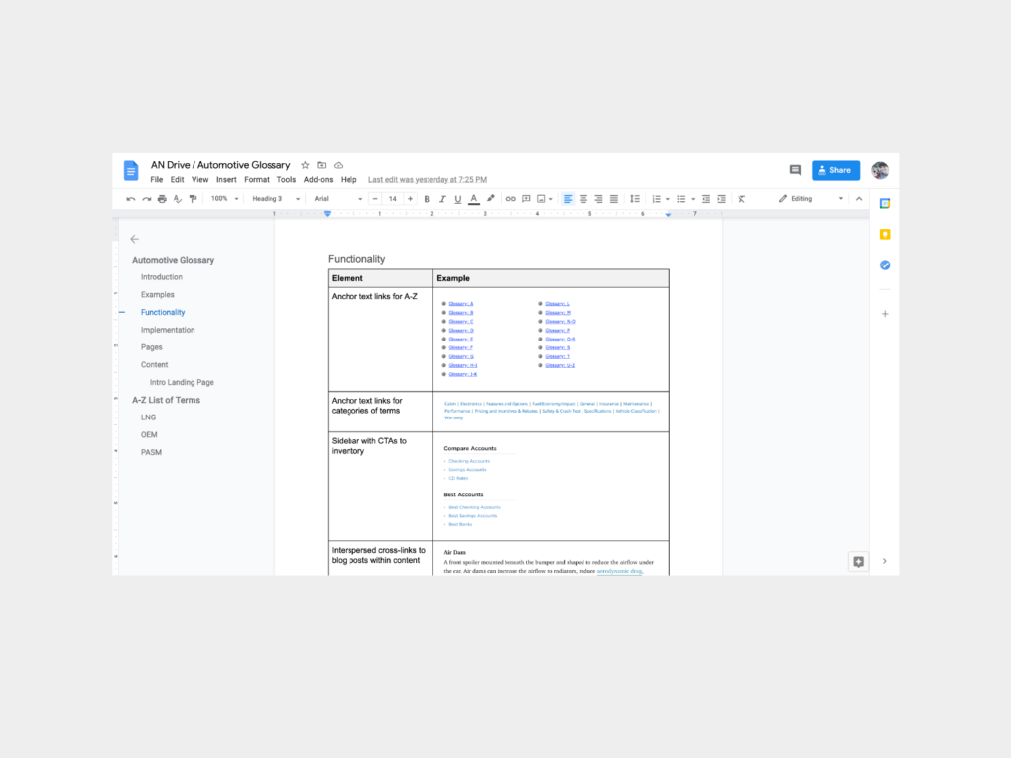This screenshot has width=1011, height=758.
Task: Open the View menu
Action: [x=199, y=180]
